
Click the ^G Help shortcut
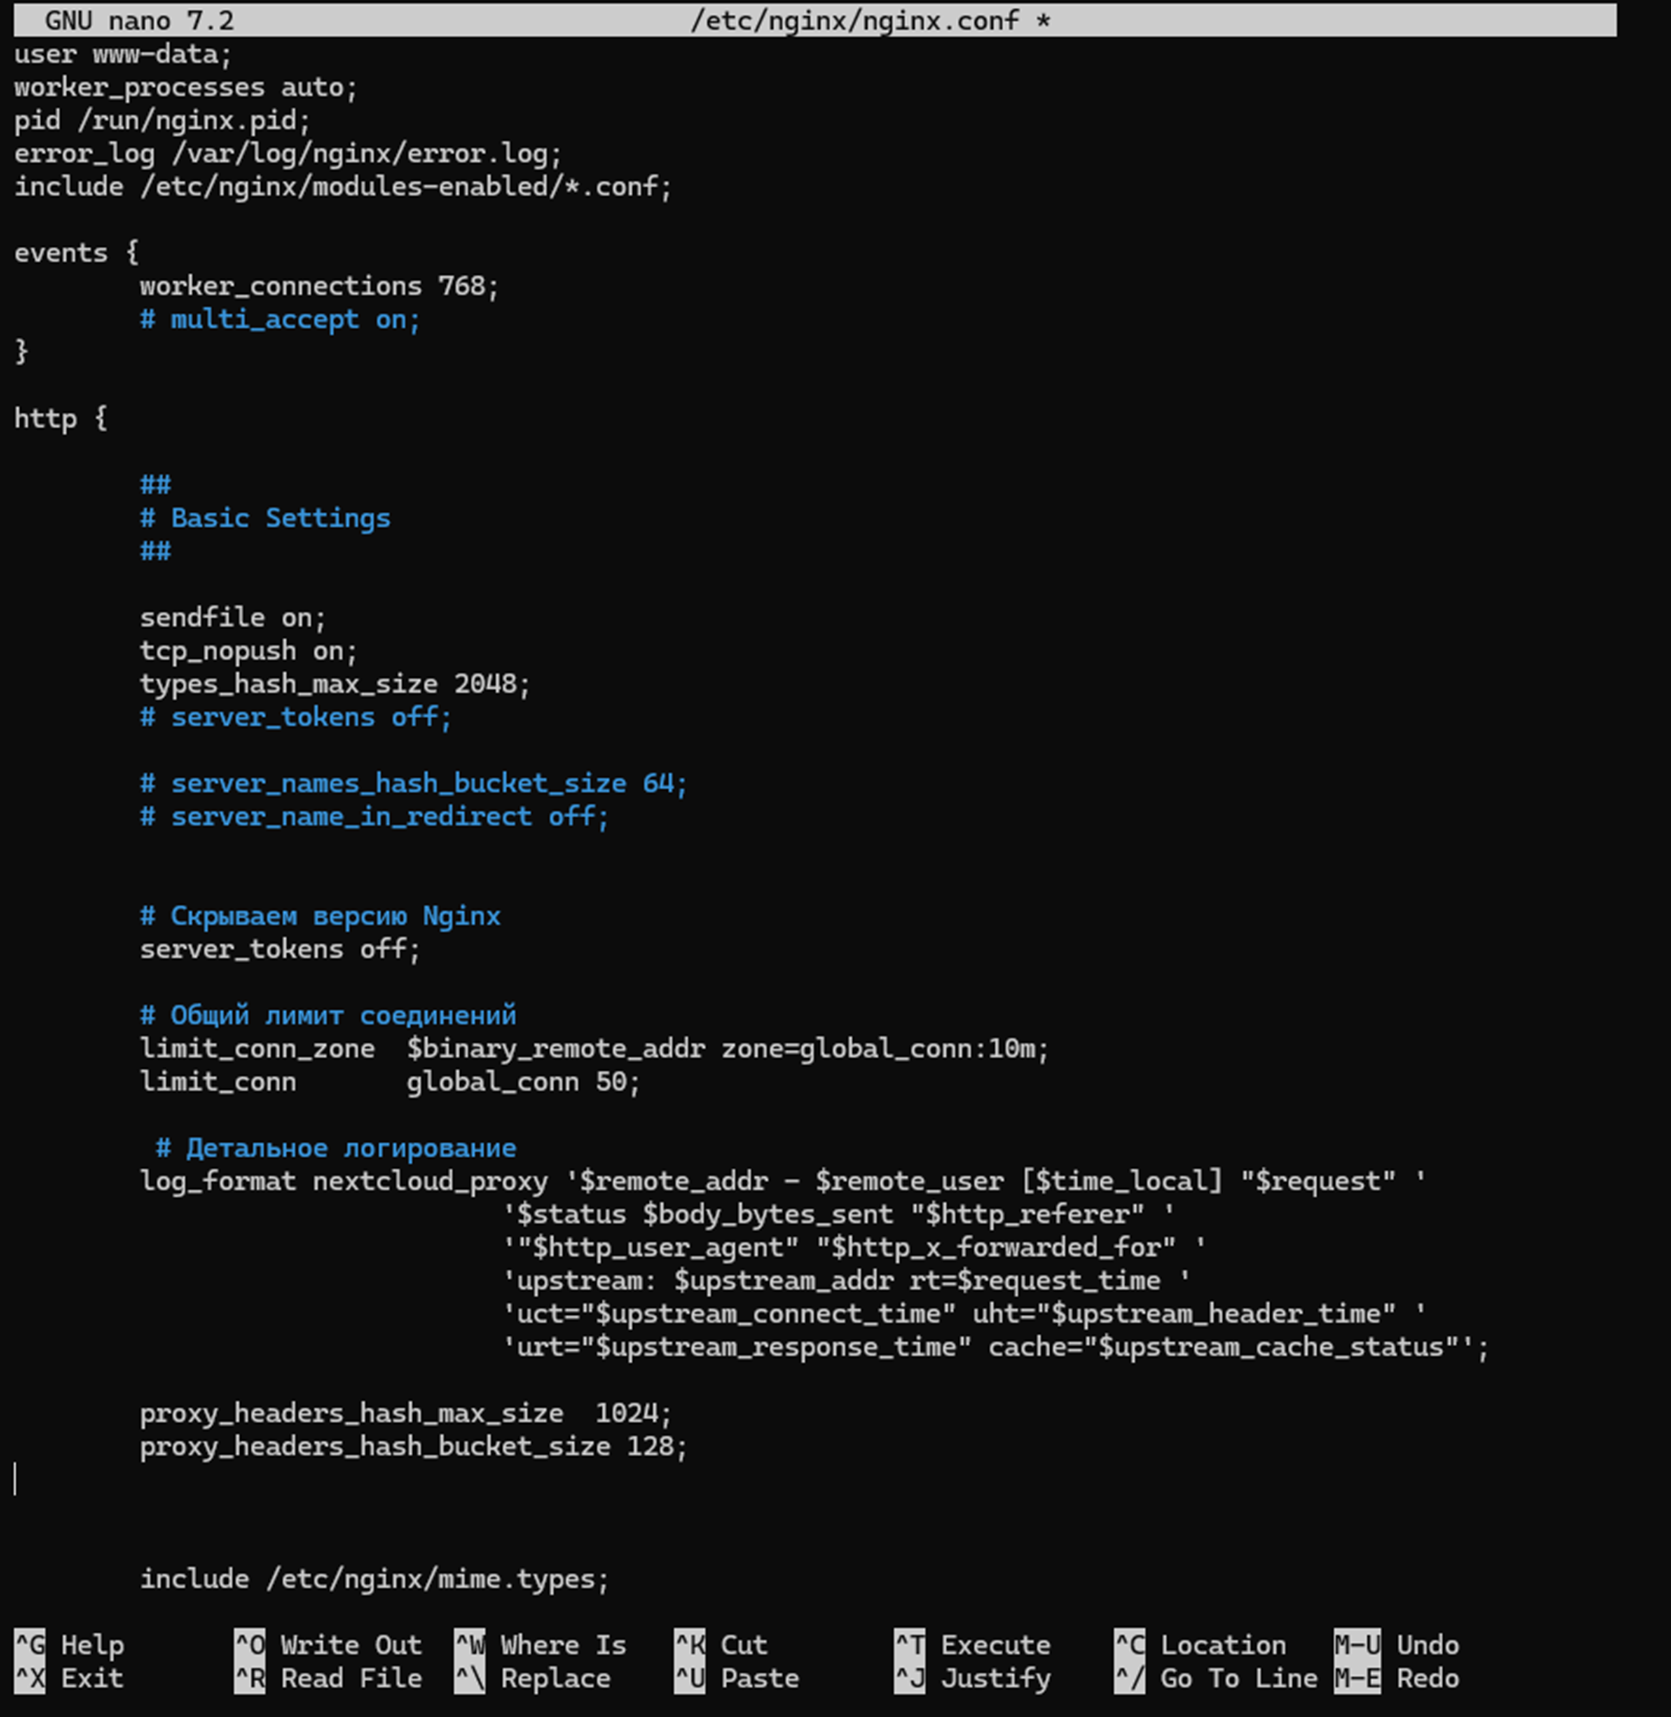click(x=69, y=1644)
